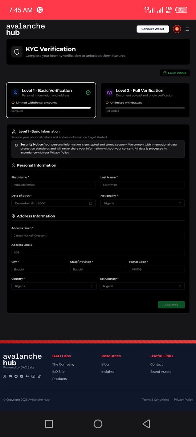The image size is (196, 437).
Task: Click the KYC Verification heading
Action: [x=50, y=49]
